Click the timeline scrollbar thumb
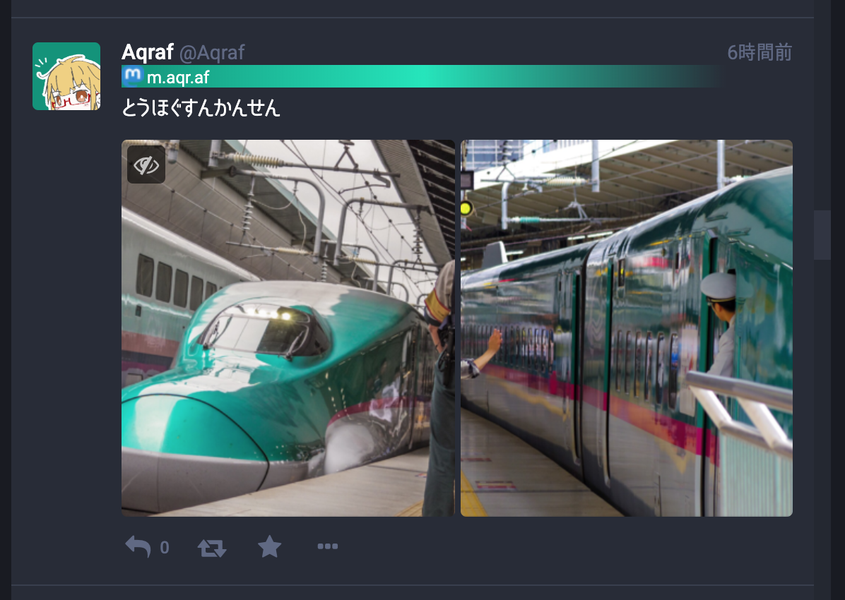The image size is (845, 600). pyautogui.click(x=822, y=235)
